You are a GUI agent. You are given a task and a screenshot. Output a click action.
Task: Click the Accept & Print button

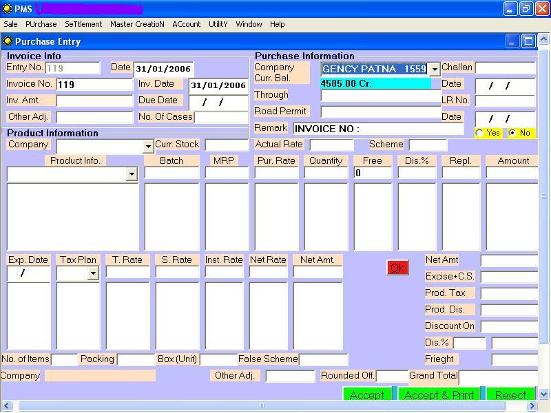click(439, 394)
